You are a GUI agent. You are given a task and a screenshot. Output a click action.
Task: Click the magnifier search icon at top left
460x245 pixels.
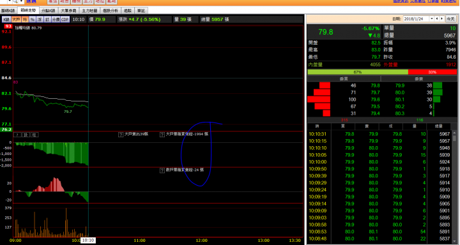tap(15, 1)
